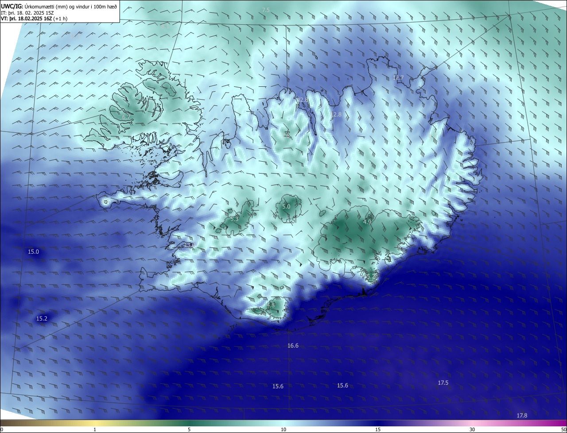The height and width of the screenshot is (433, 567).
Task: Click the colorbar tick label 50
Action: point(563,429)
